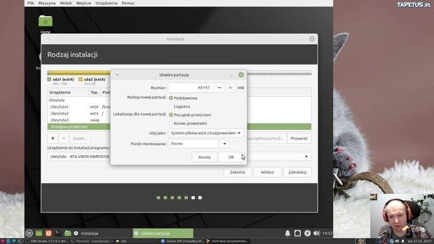Click the Zakończ button

coord(237,171)
